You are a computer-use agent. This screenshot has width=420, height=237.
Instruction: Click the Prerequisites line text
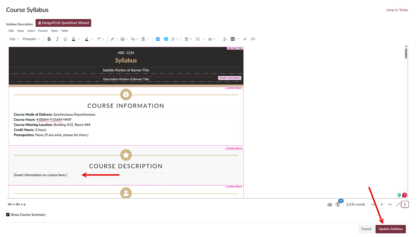(x=51, y=135)
